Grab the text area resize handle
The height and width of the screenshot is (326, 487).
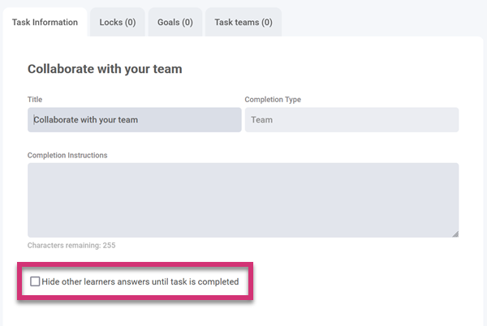455,234
